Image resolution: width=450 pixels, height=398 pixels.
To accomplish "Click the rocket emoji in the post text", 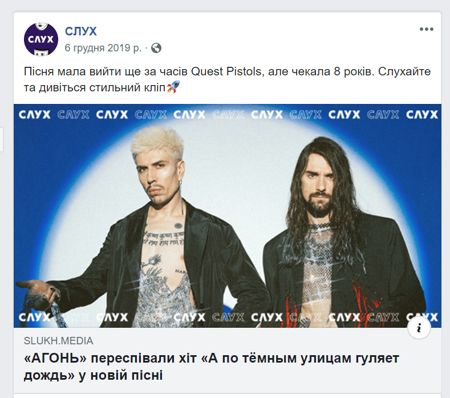I will 173,87.
